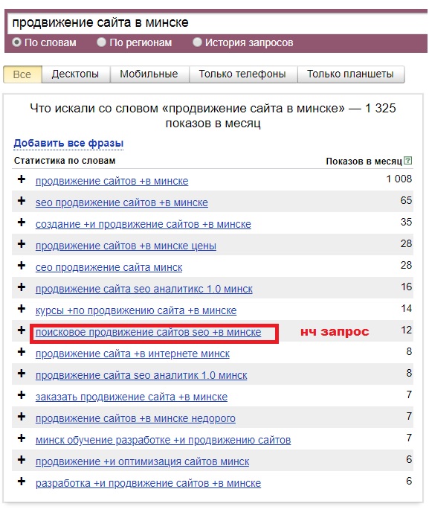Switch to the 'Мобильные' tab
The height and width of the screenshot is (518, 429).
(x=149, y=74)
